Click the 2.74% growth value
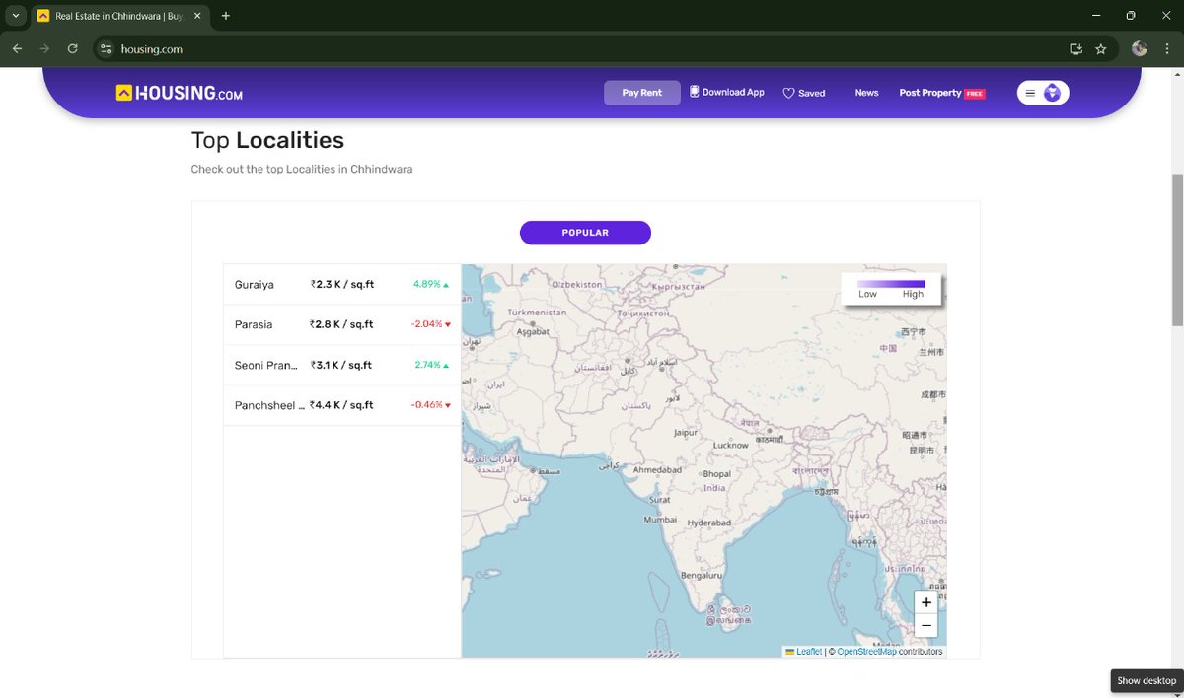The height and width of the screenshot is (698, 1184). [427, 365]
